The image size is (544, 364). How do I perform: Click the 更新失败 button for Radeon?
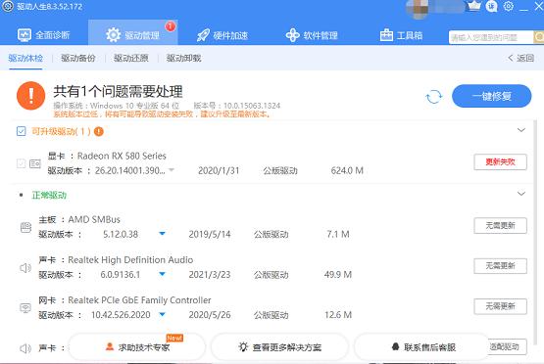(500, 161)
